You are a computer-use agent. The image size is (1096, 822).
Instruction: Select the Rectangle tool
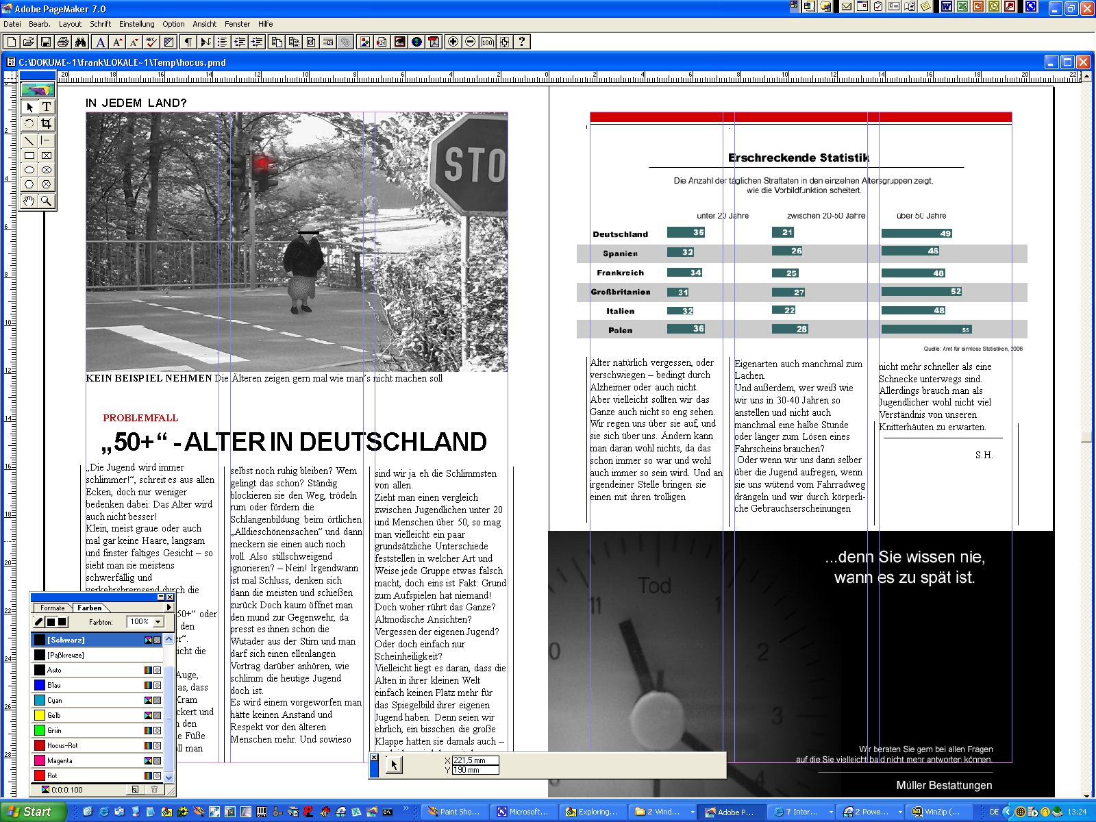(x=29, y=155)
